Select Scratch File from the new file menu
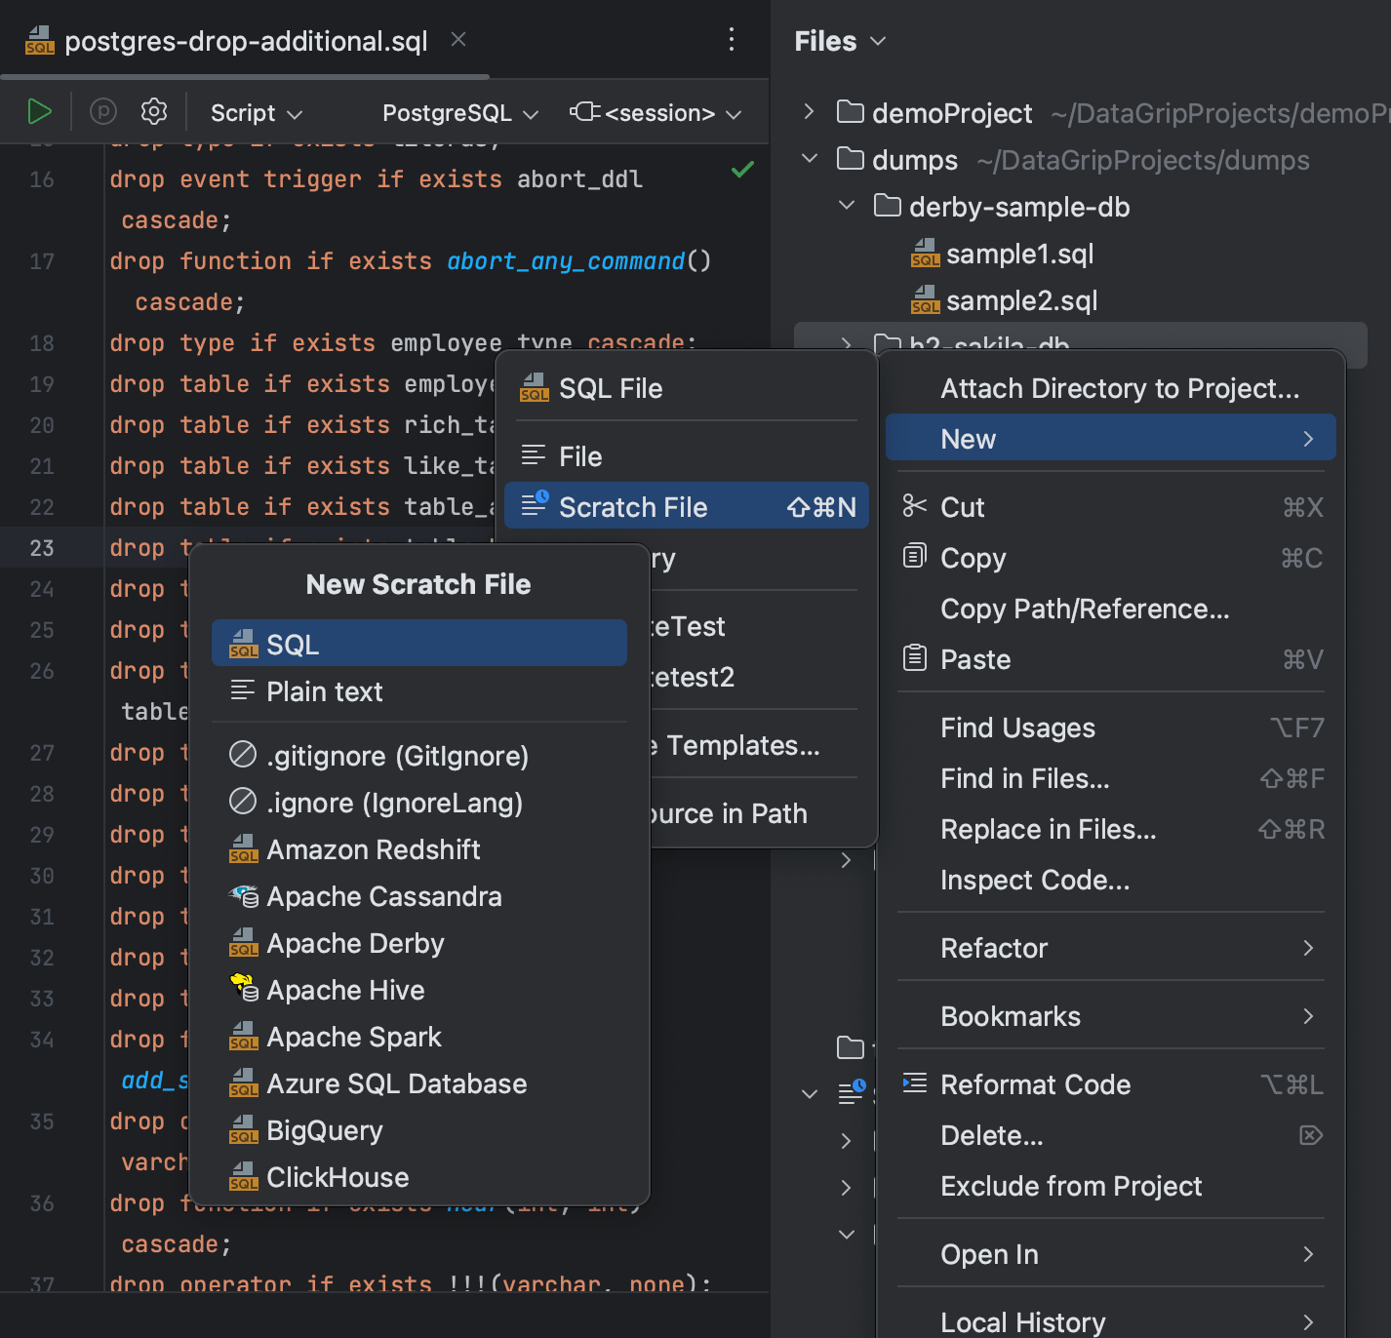 pyautogui.click(x=633, y=506)
